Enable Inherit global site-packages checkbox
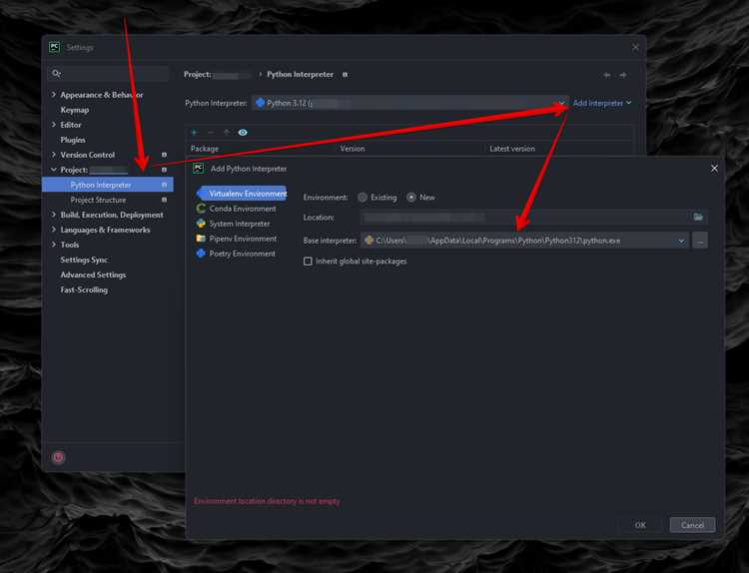 click(x=308, y=262)
